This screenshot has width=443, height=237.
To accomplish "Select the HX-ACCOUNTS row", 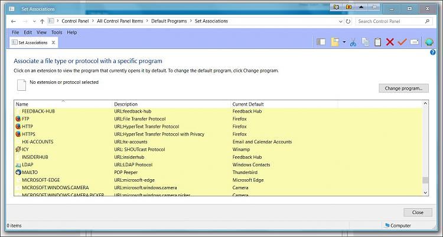I will click(x=218, y=141).
